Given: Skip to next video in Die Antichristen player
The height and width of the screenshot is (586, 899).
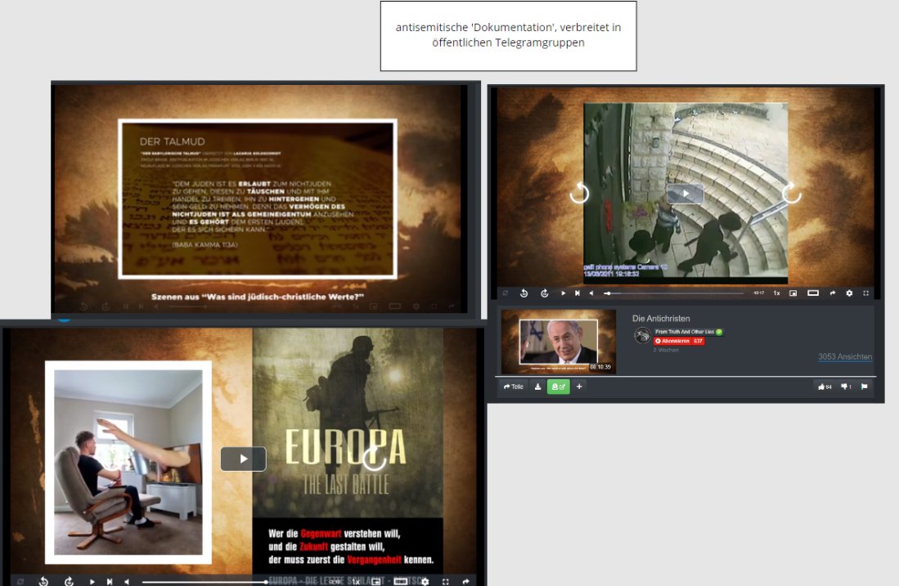Looking at the screenshot, I should (578, 293).
